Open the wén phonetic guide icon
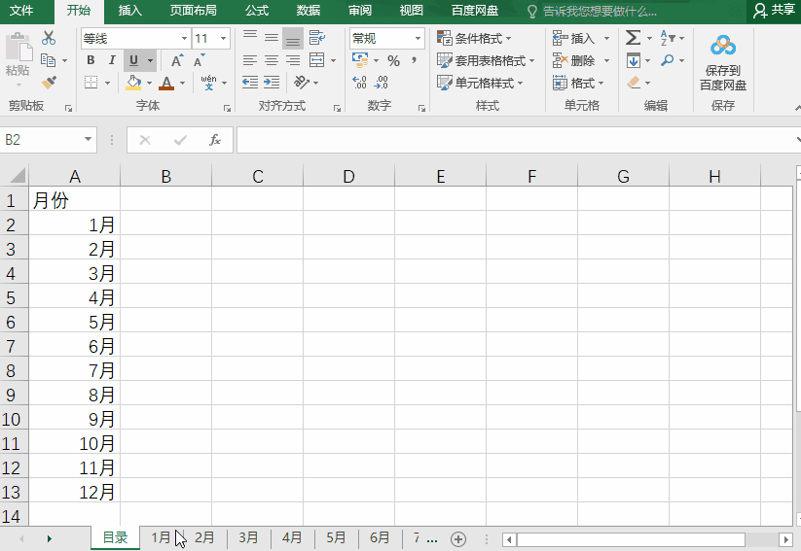 tap(208, 83)
